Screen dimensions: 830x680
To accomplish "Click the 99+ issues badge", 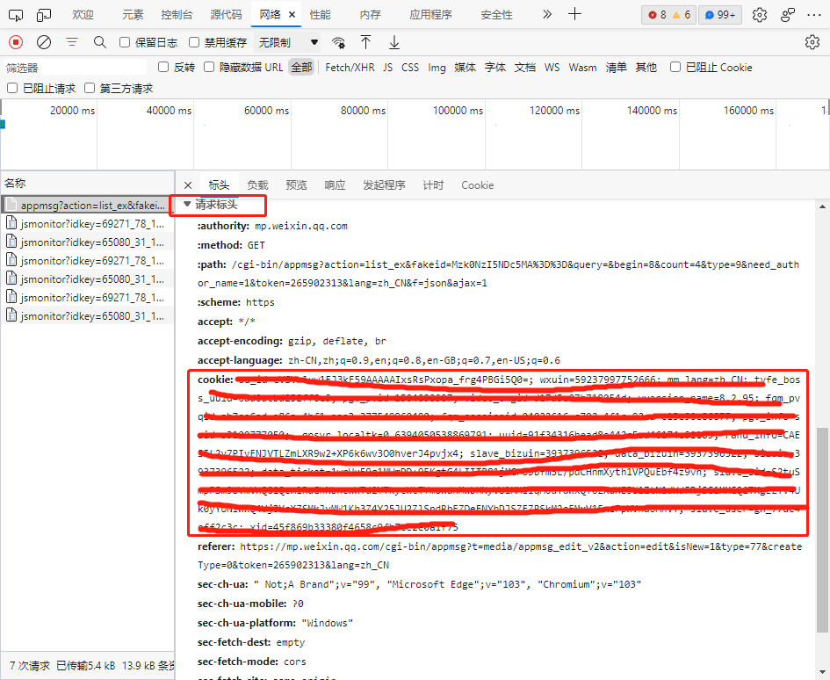I will [x=720, y=15].
